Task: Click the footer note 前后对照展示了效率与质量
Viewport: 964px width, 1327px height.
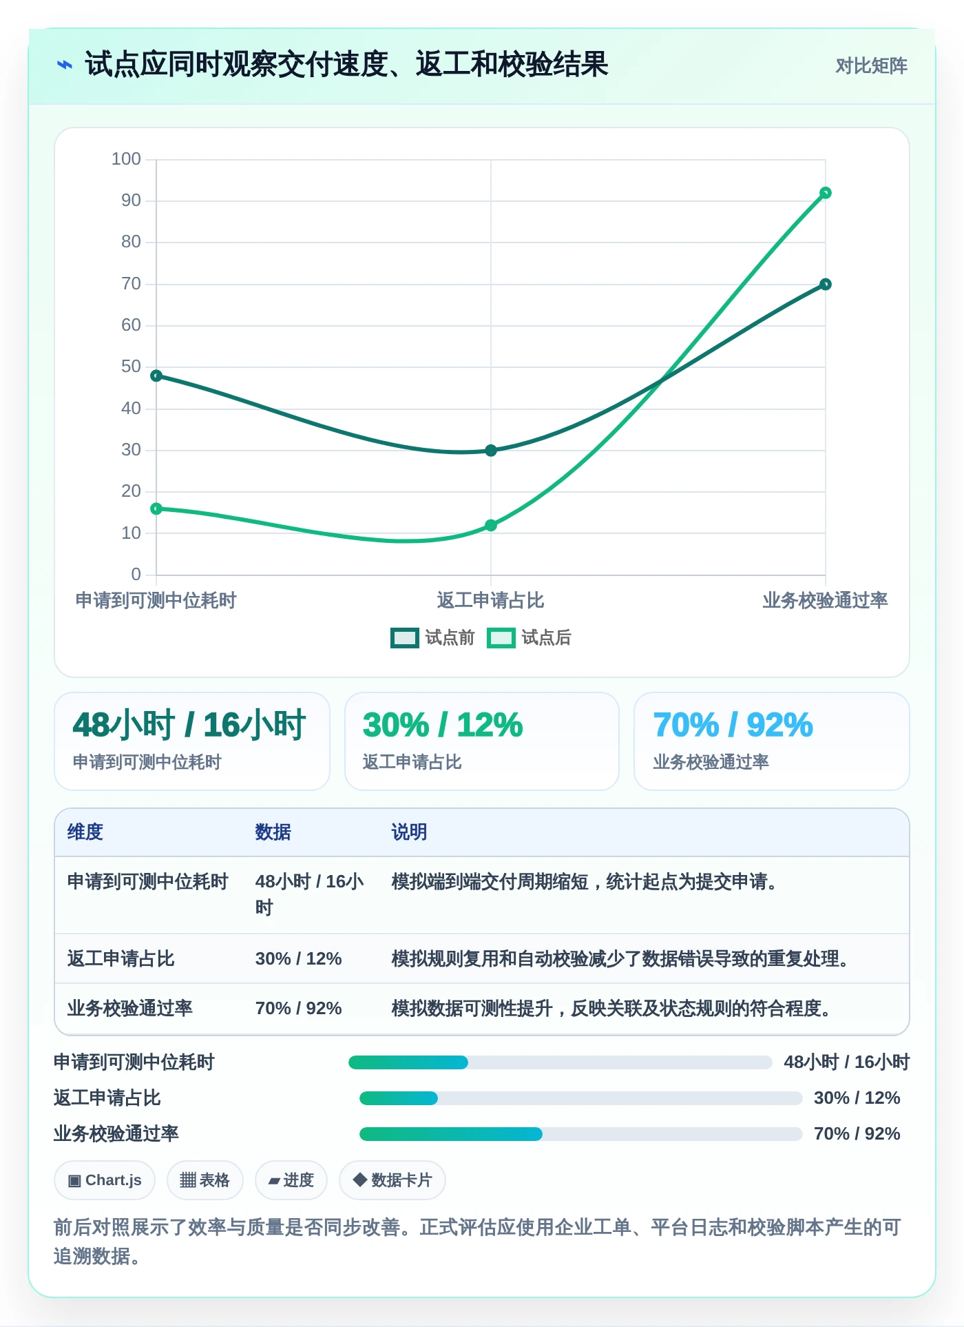Action: (x=478, y=1242)
